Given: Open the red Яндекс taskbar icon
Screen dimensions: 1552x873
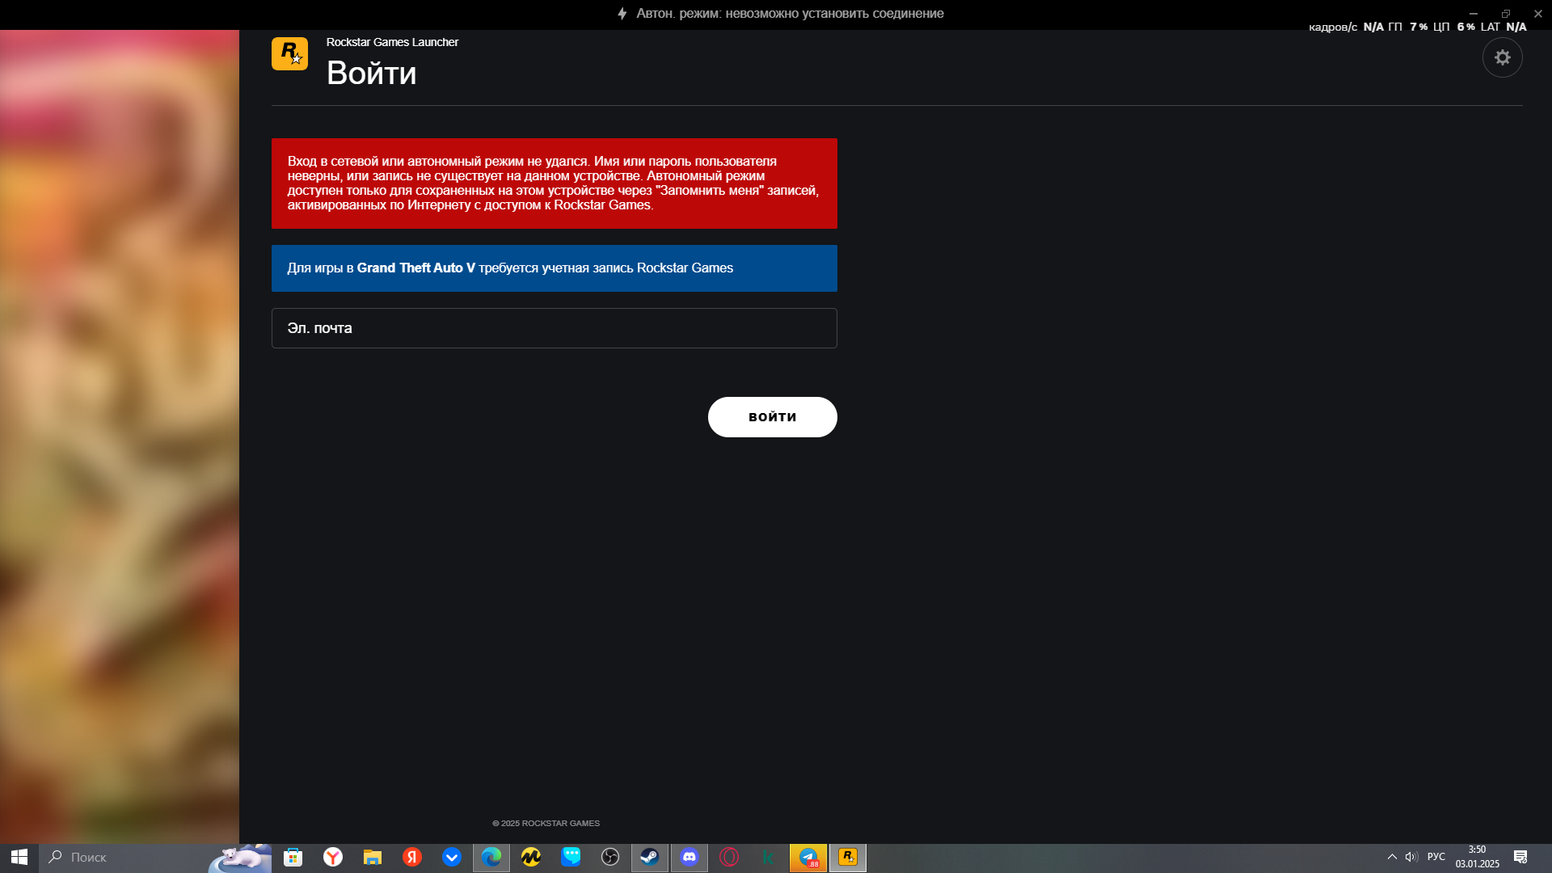Looking at the screenshot, I should pos(412,857).
